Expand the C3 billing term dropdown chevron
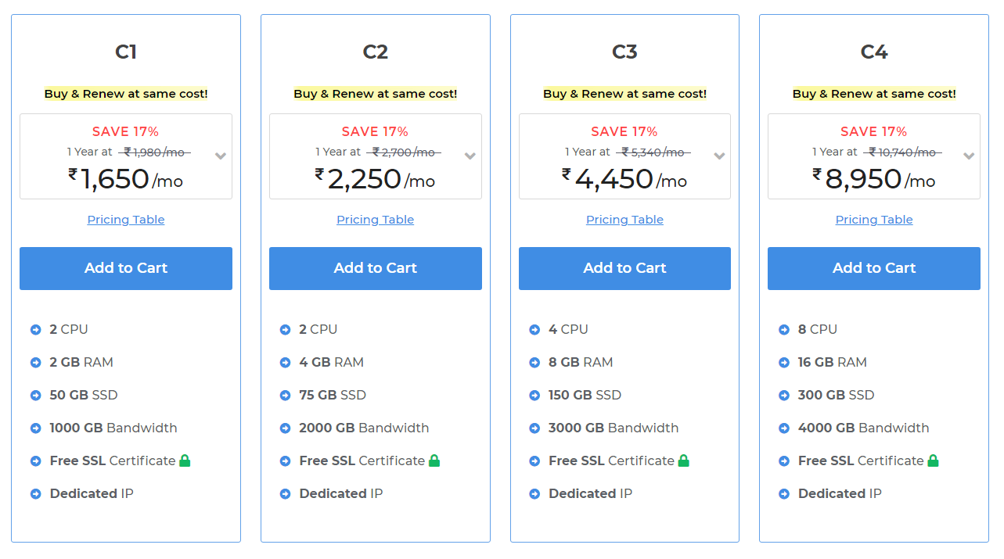The height and width of the screenshot is (559, 1004). [x=720, y=156]
